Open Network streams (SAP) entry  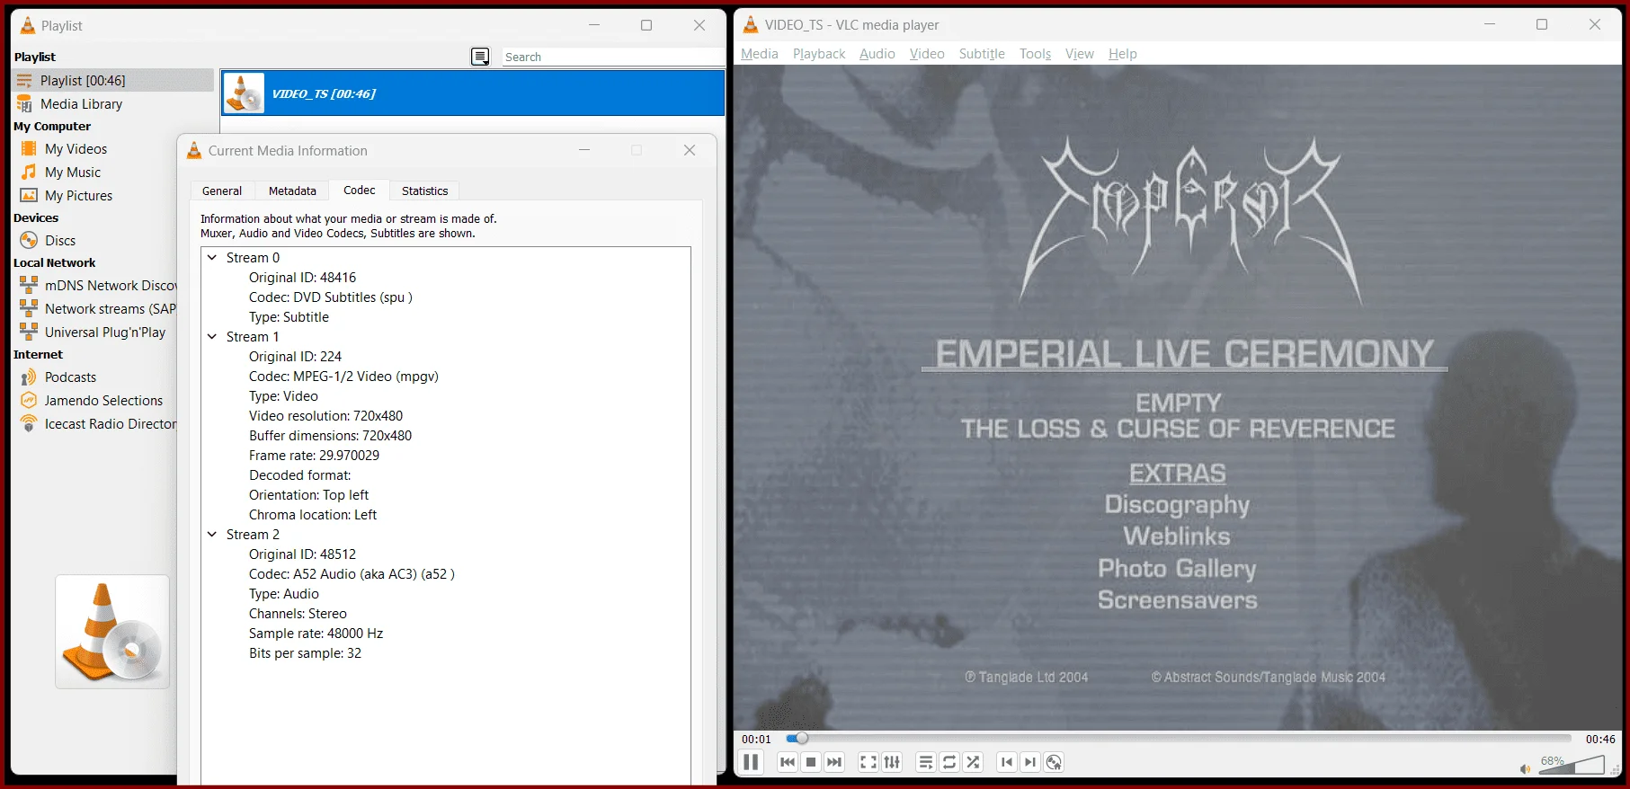[110, 309]
